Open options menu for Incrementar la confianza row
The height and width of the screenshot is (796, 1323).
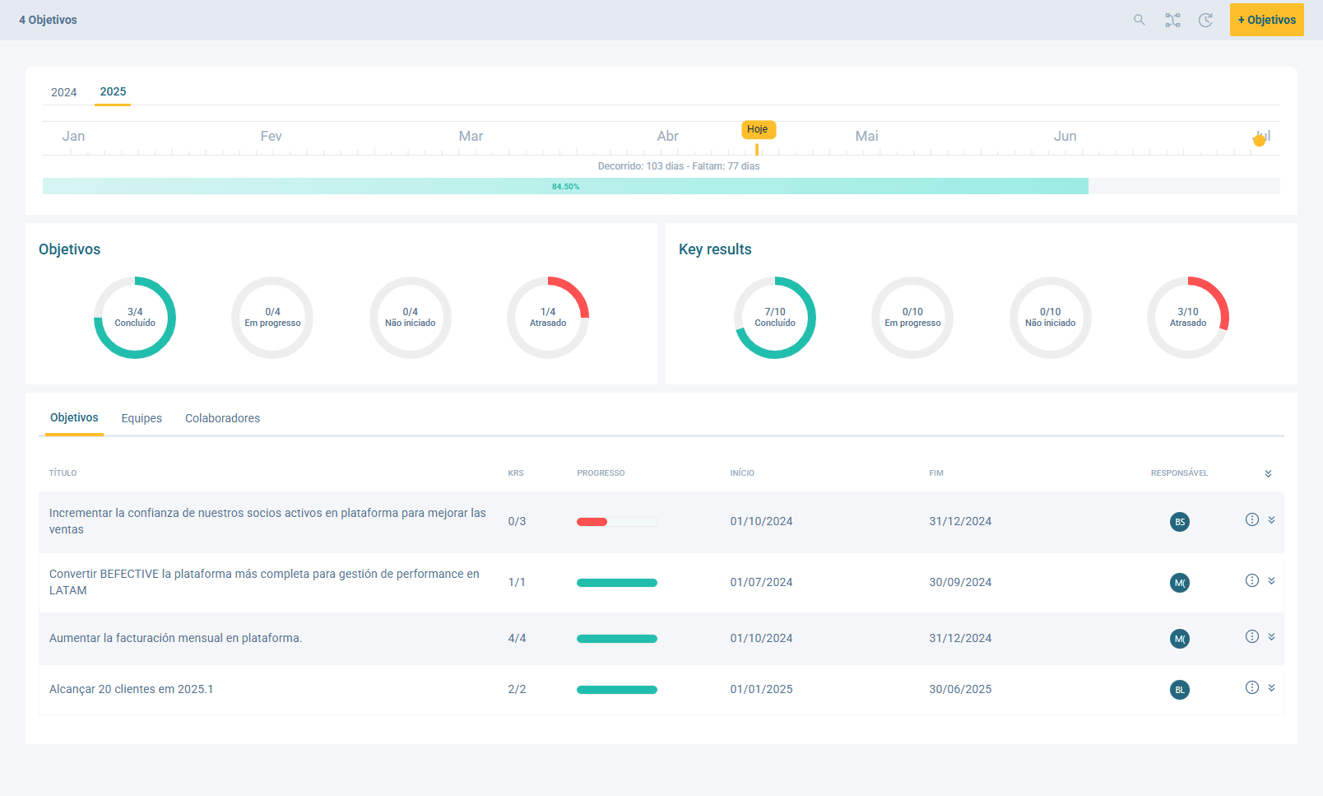(1251, 519)
